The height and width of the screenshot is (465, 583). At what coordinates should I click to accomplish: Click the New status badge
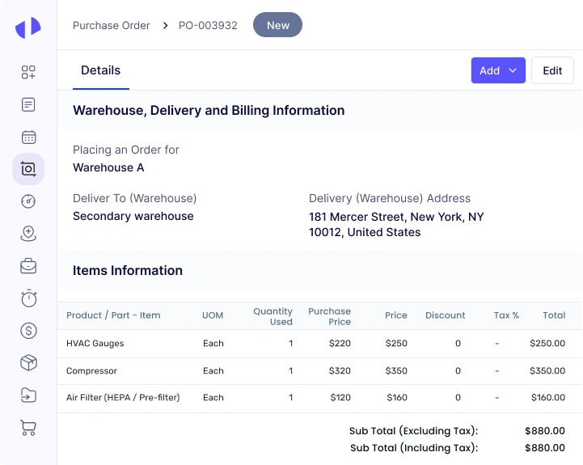277,25
